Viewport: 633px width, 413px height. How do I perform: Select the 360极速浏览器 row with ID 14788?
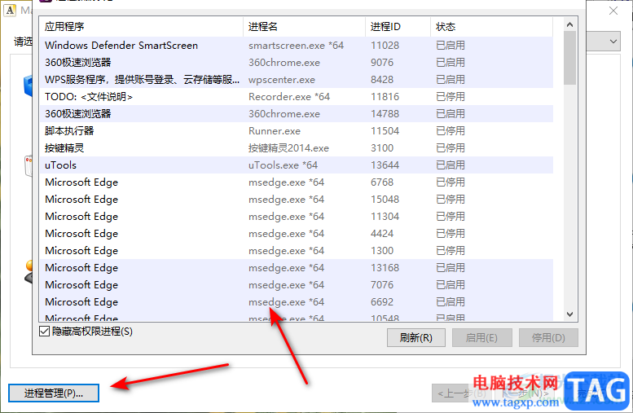click(x=297, y=114)
